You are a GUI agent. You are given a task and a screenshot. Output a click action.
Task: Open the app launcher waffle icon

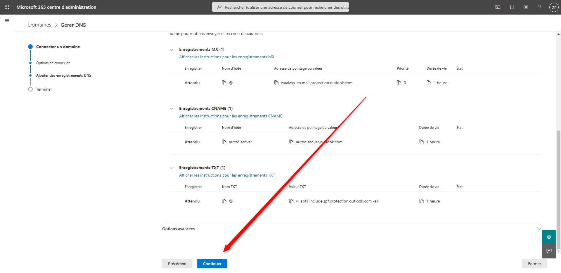click(x=7, y=7)
